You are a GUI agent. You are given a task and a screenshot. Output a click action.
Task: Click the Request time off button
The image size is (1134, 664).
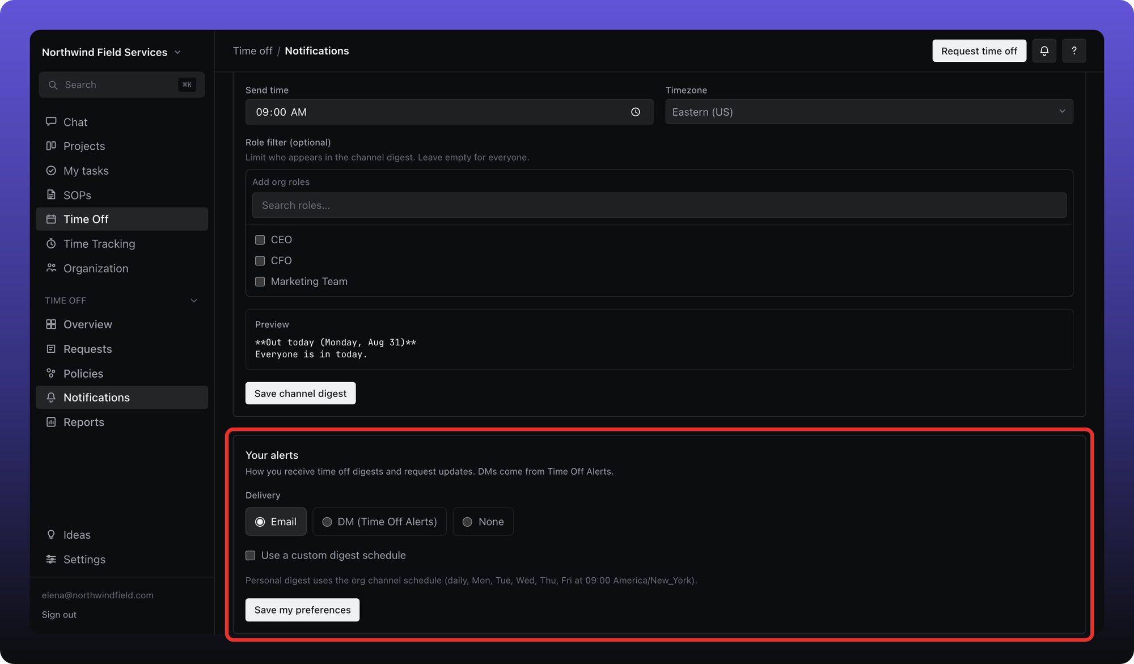point(979,51)
